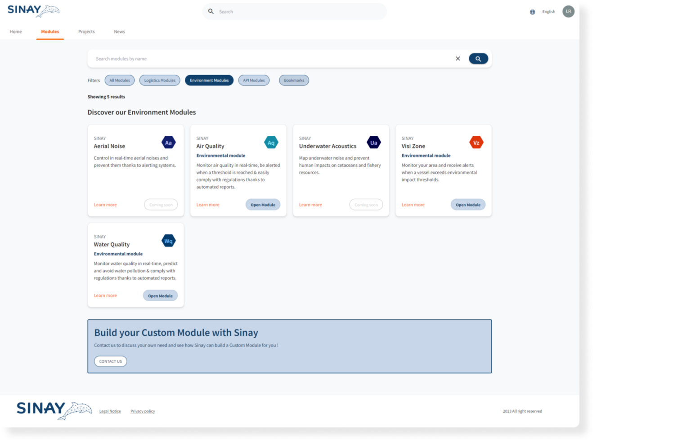
Task: Open Module for Air Quality
Action: point(263,205)
